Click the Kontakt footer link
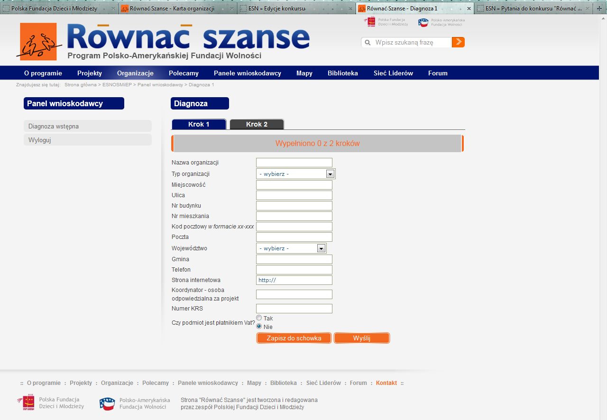The image size is (607, 420). tap(386, 383)
